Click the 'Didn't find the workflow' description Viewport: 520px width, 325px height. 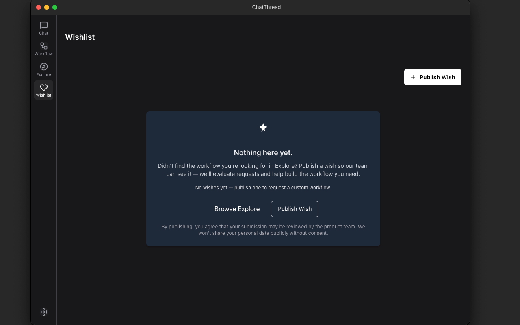(263, 170)
